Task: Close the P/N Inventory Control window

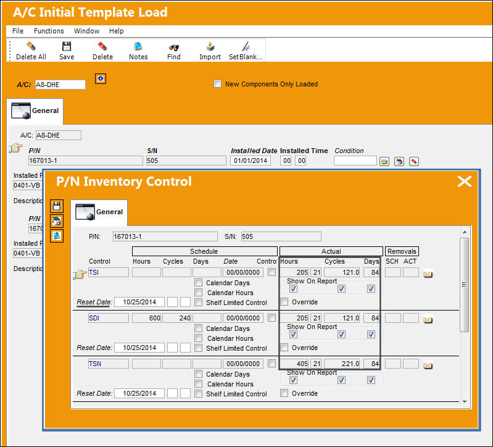Action: [465, 182]
